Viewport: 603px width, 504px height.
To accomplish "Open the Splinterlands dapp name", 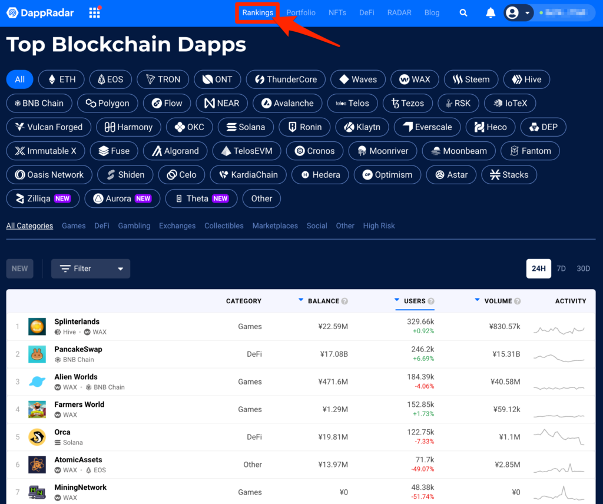I will 77,322.
